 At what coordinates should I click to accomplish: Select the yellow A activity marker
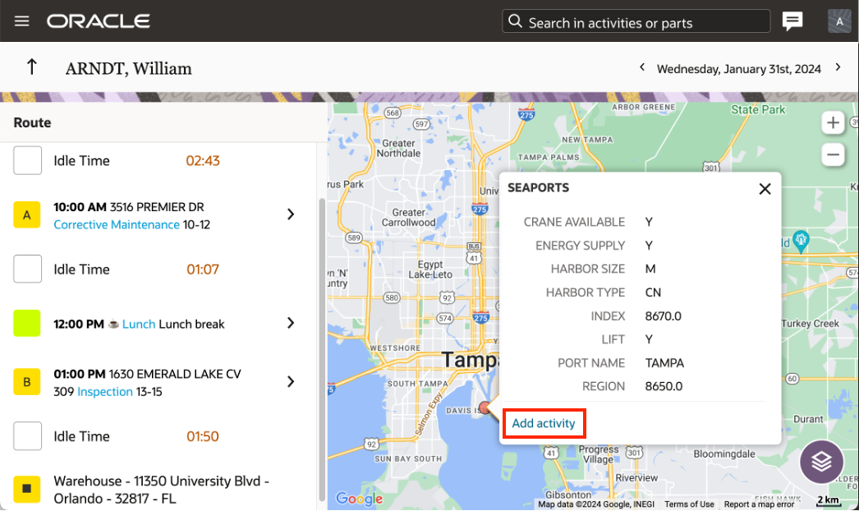pos(27,215)
